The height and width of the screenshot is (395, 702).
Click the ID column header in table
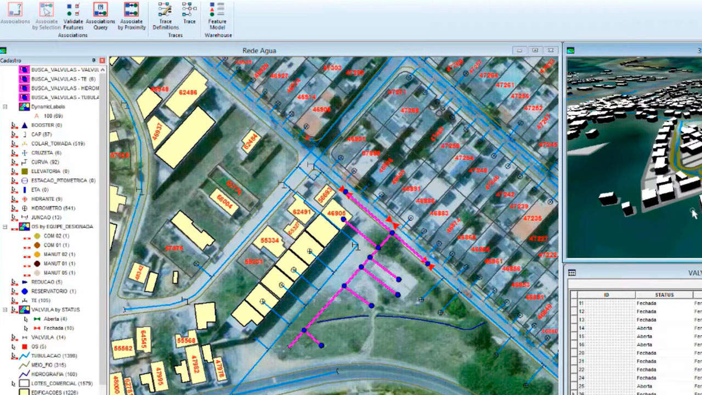tap(606, 295)
